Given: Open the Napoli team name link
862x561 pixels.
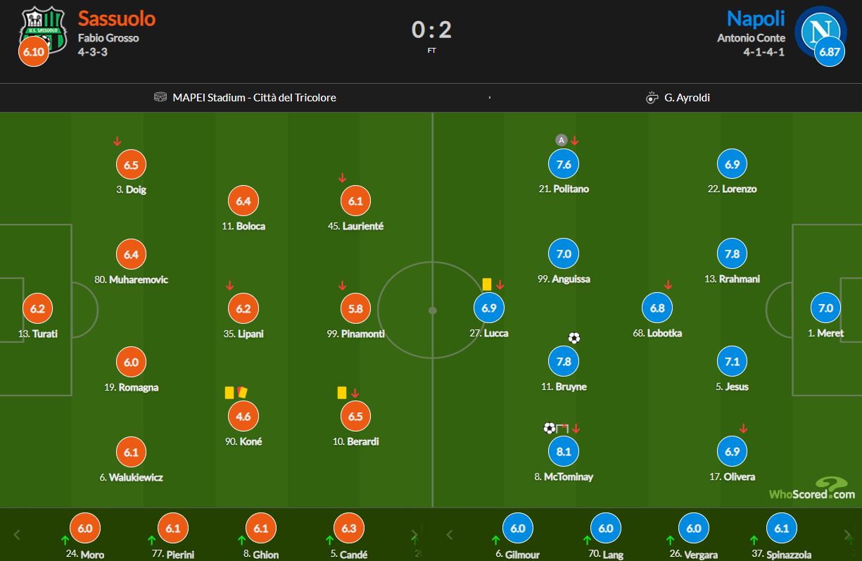Looking at the screenshot, I should click(756, 18).
